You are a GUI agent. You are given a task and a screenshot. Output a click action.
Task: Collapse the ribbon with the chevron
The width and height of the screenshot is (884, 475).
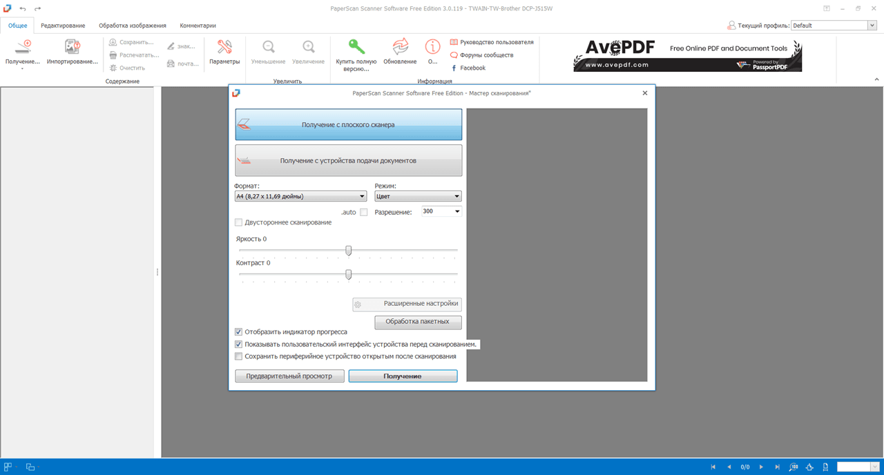click(876, 80)
